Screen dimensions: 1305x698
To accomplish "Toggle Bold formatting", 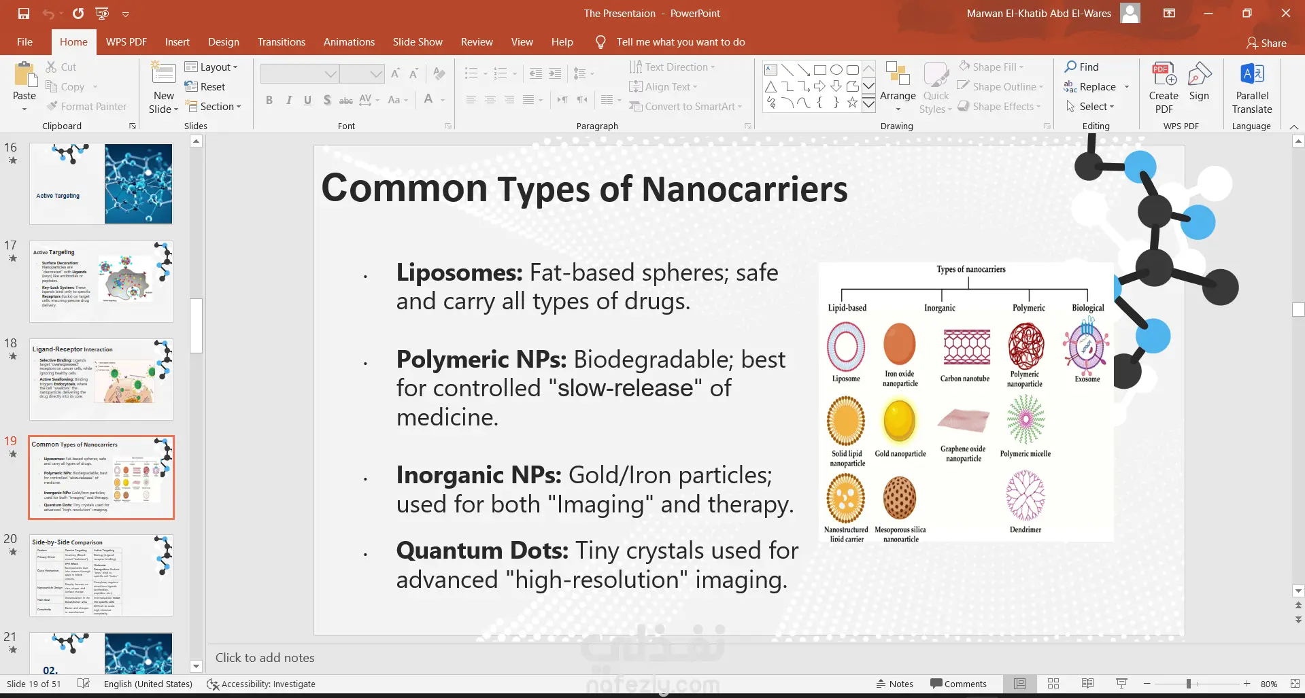I will (269, 100).
